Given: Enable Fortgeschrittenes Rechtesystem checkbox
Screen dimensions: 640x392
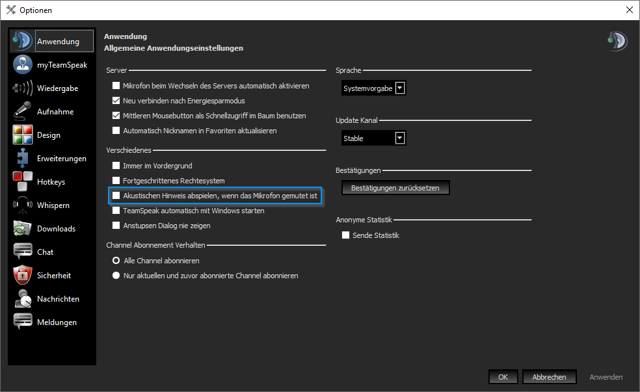Looking at the screenshot, I should click(x=116, y=180).
